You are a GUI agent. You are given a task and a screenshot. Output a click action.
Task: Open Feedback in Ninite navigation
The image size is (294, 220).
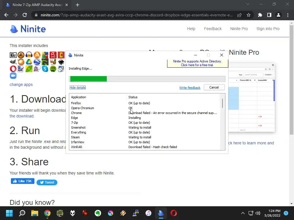coord(213,29)
